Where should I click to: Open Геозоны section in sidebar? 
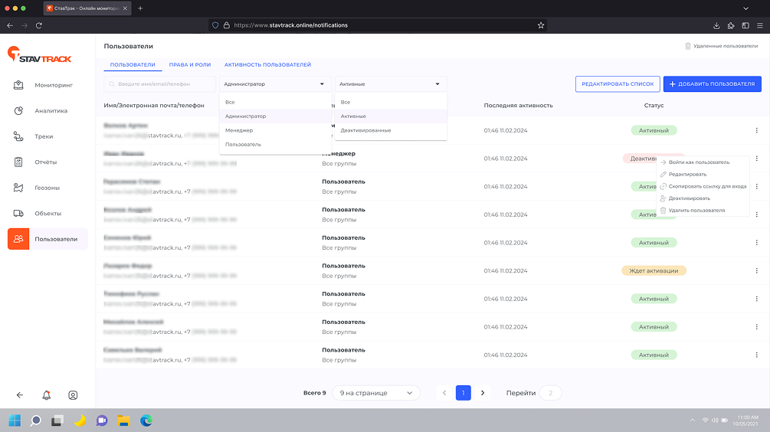[48, 188]
